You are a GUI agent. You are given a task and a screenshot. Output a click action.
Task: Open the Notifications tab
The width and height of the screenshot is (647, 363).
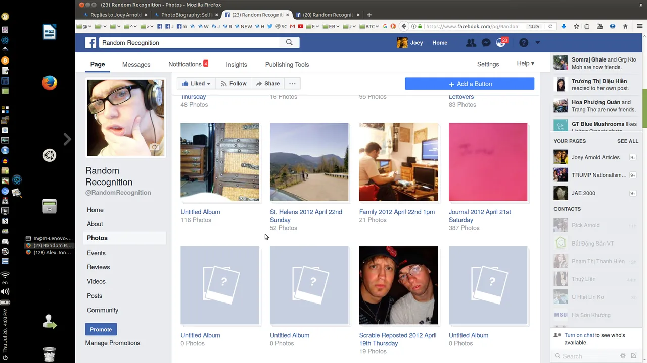(x=188, y=64)
